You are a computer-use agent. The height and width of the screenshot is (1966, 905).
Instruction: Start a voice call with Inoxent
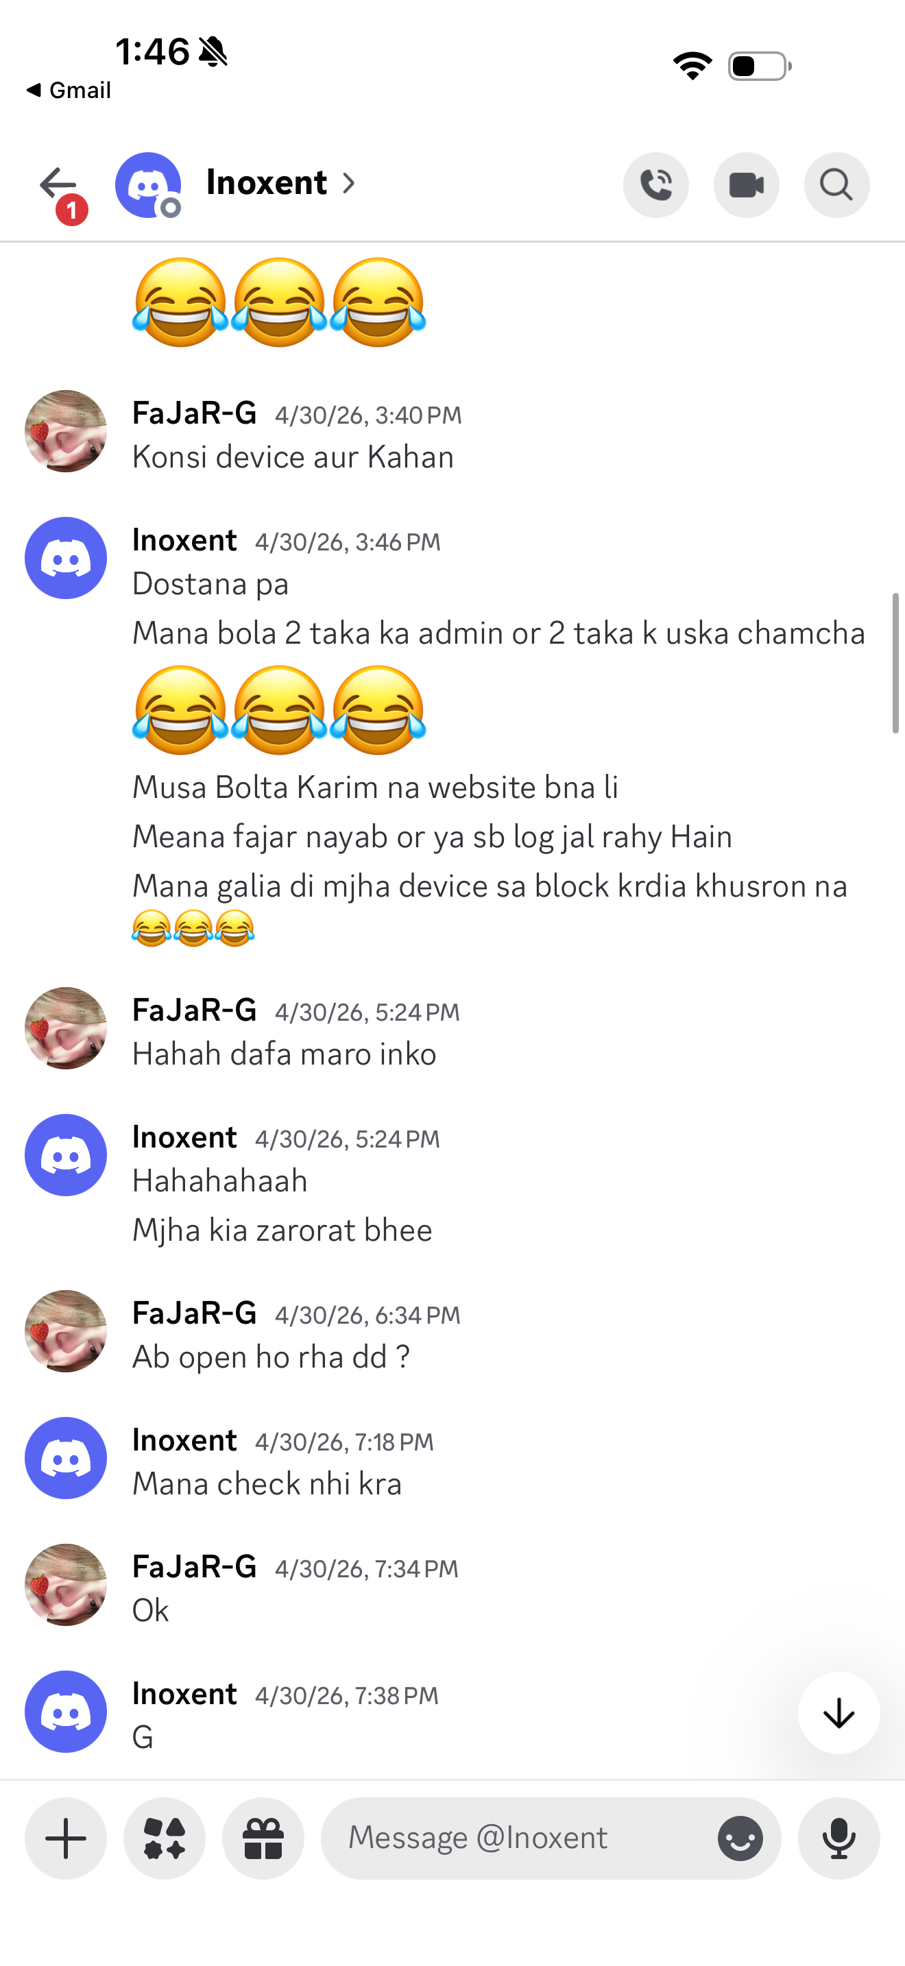pyautogui.click(x=655, y=184)
